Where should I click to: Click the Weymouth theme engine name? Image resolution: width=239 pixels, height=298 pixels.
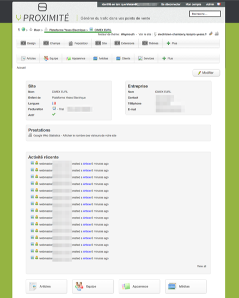tap(128, 34)
